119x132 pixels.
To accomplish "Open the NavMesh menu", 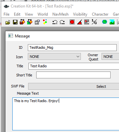I will pyautogui.click(x=60, y=14).
